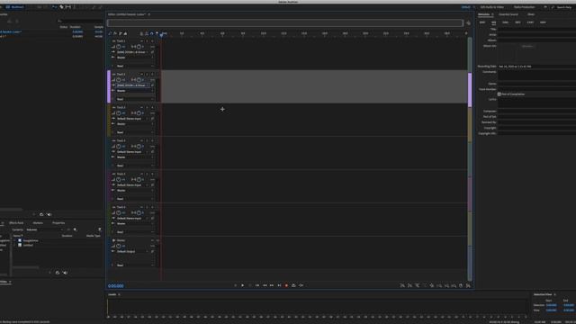Check the Part of Compilation checkbox
The height and width of the screenshot is (324, 576).
pos(499,94)
